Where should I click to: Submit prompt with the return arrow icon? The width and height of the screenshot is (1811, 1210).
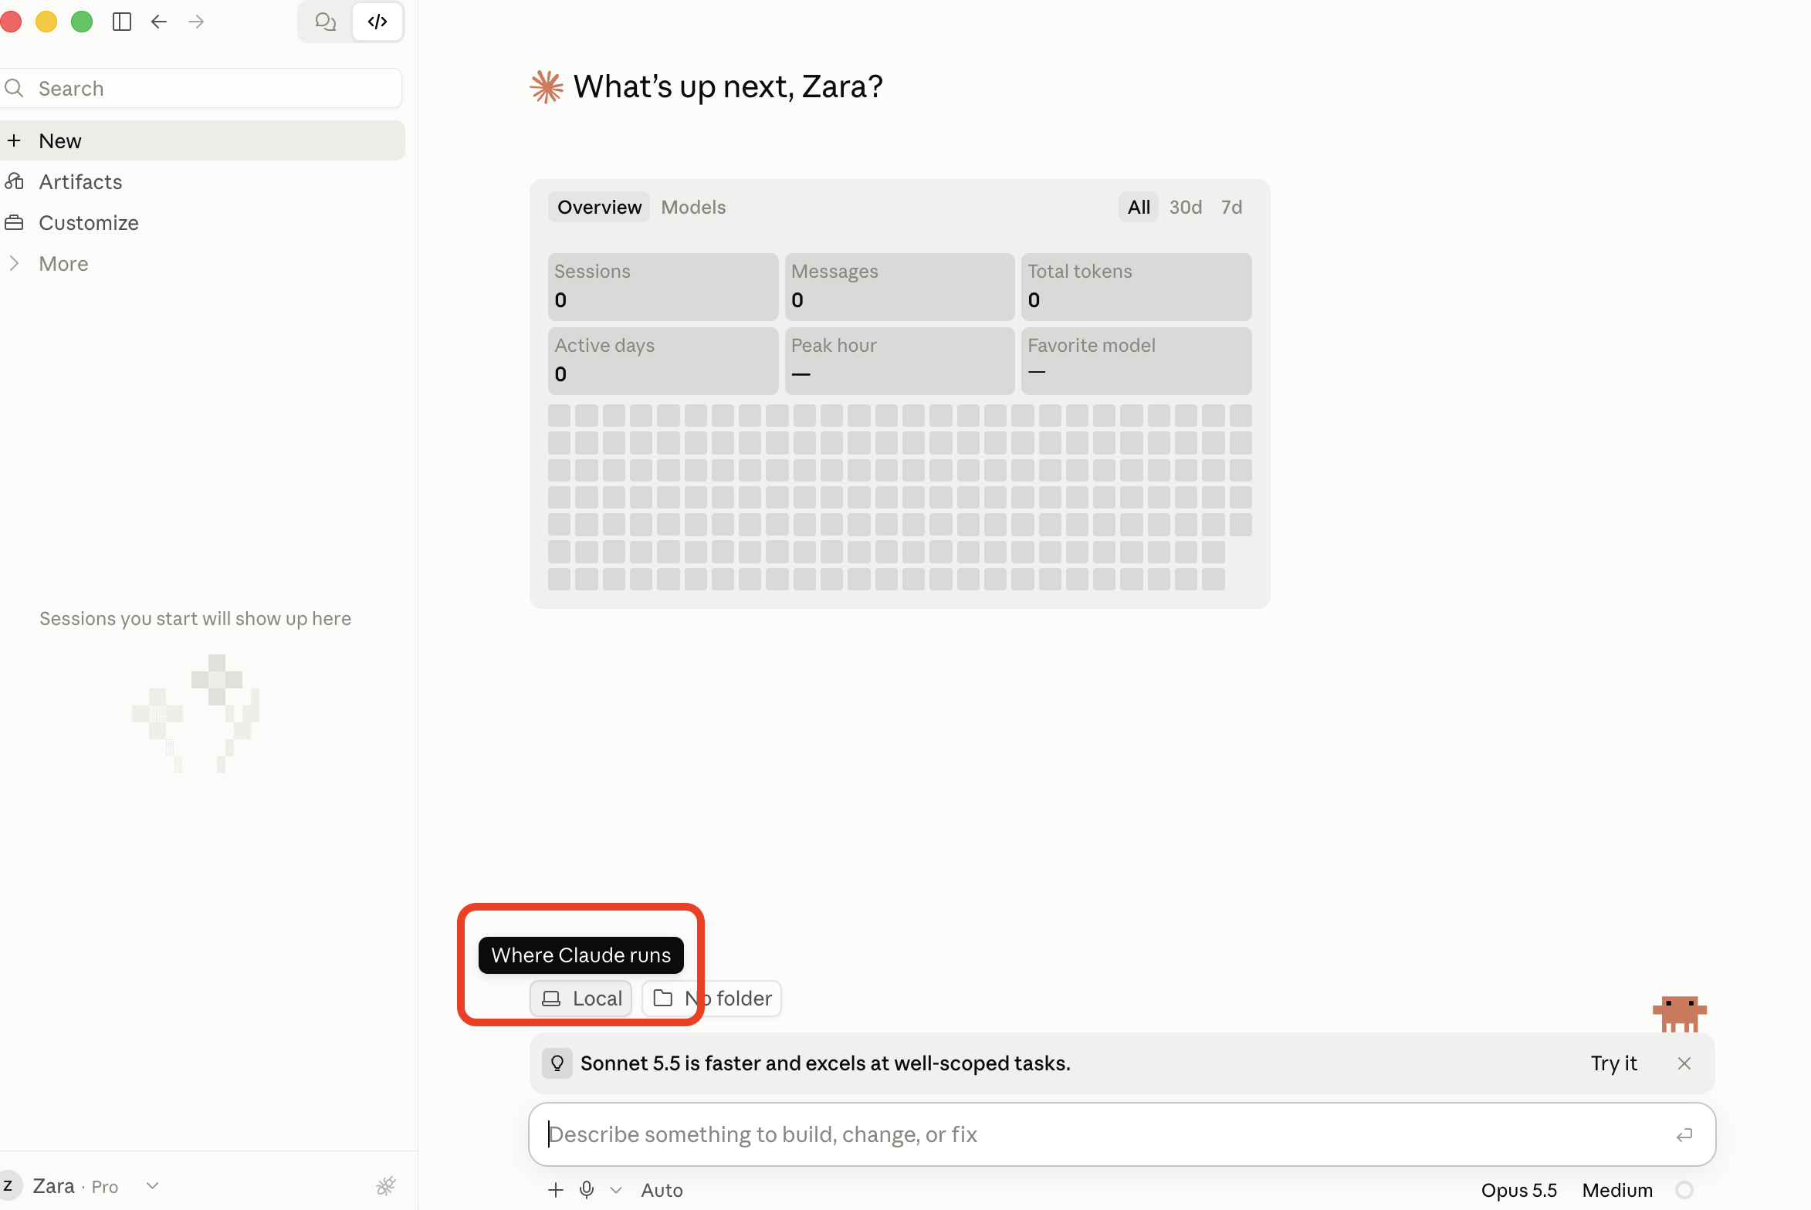click(1684, 1134)
